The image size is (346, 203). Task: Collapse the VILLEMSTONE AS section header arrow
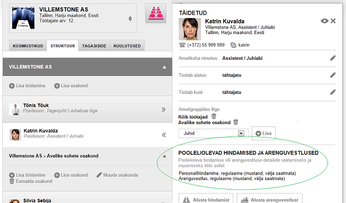(x=165, y=67)
